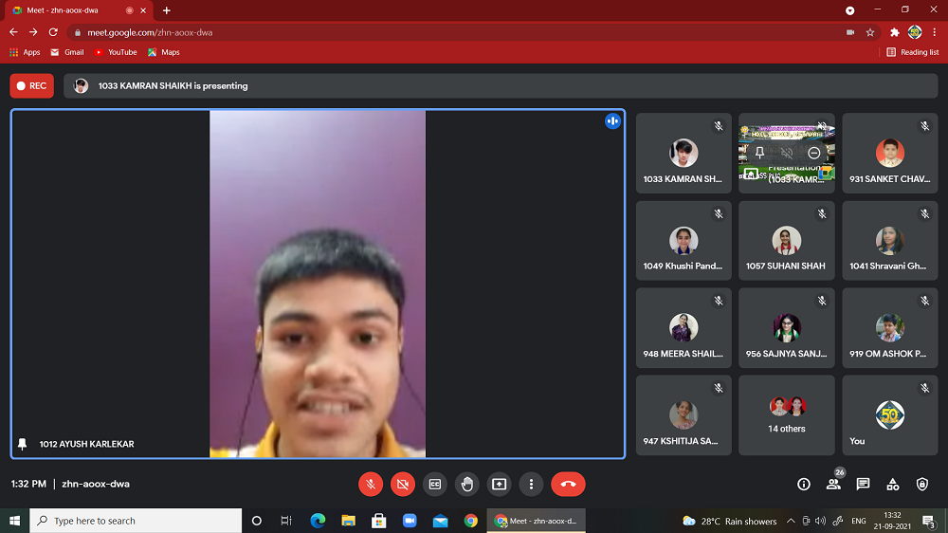Image resolution: width=948 pixels, height=533 pixels.
Task: Toggle closed captions (CC)
Action: [x=435, y=484]
